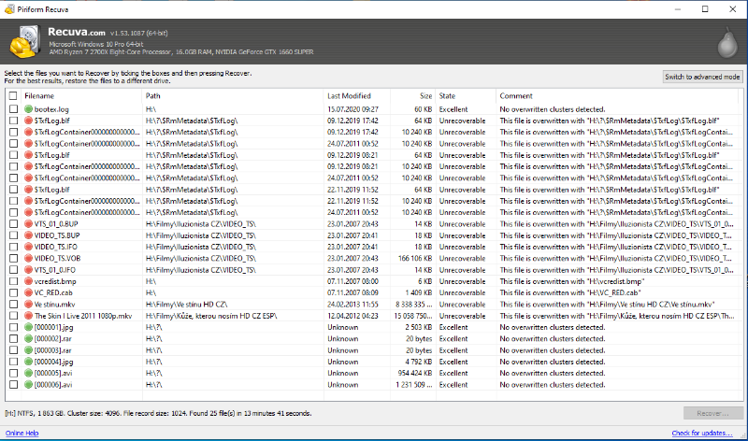This screenshot has height=441, width=748.
Task: Click the Recuva hard hat drive logo
Action: click(24, 42)
